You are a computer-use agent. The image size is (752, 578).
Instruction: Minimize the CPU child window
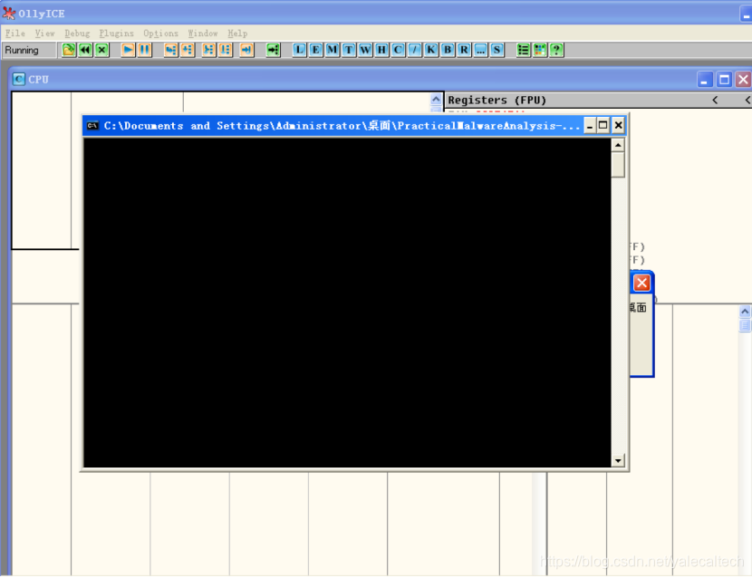705,79
